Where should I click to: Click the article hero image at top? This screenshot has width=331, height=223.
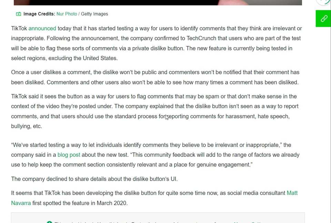pyautogui.click(x=158, y=2)
